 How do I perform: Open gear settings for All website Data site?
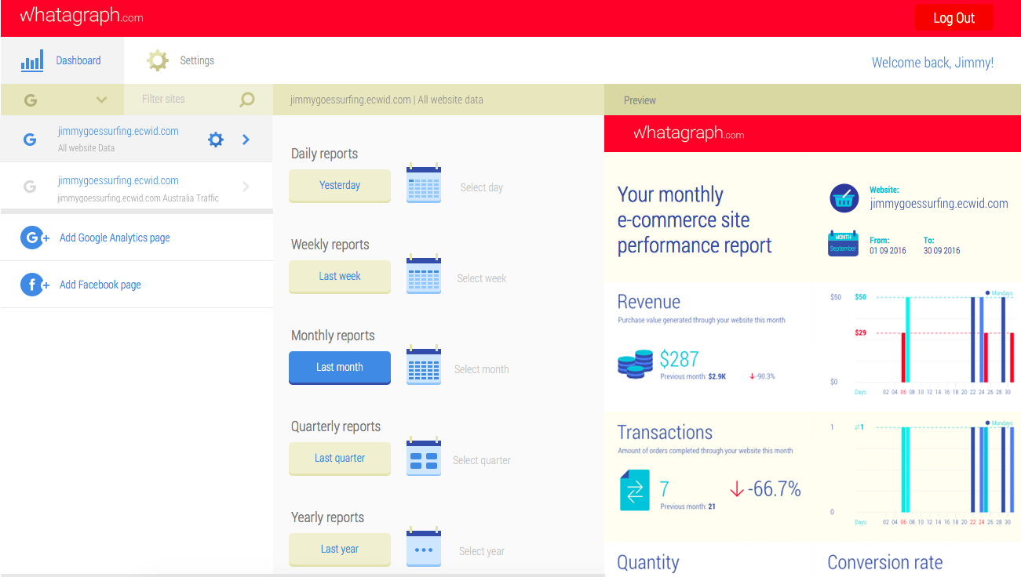(215, 140)
